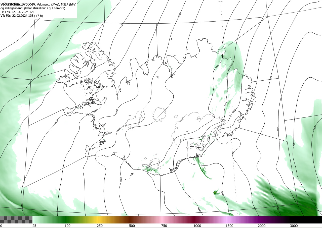Click the 992 label southeast of Iceland

click(x=233, y=152)
